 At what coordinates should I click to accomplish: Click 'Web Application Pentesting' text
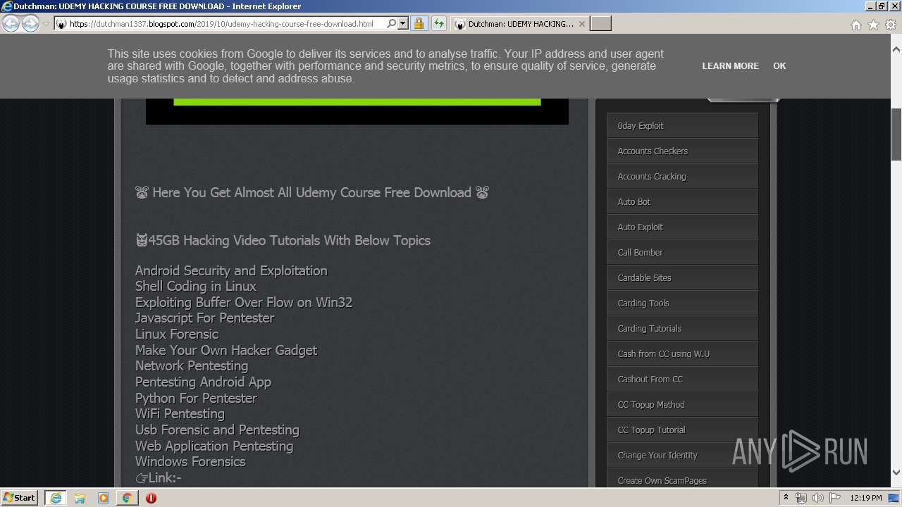(x=214, y=446)
